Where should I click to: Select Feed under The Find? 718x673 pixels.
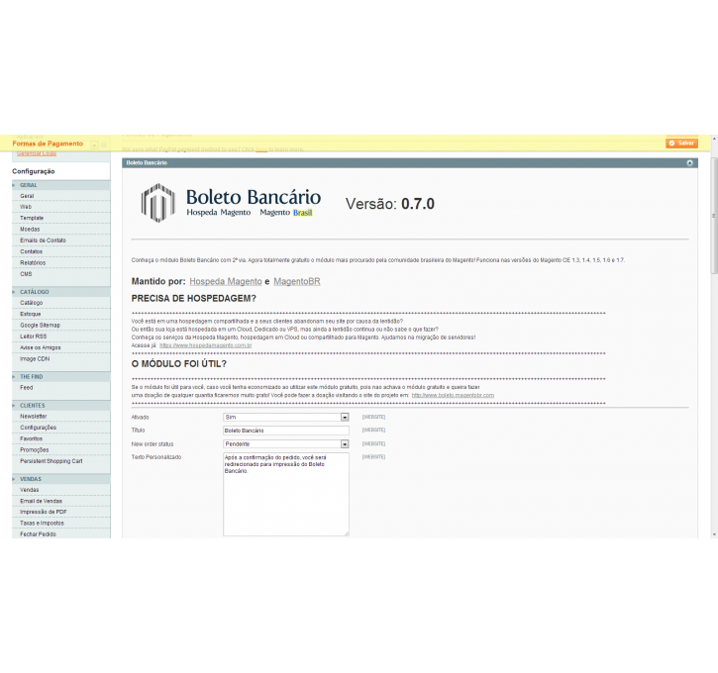click(60, 388)
